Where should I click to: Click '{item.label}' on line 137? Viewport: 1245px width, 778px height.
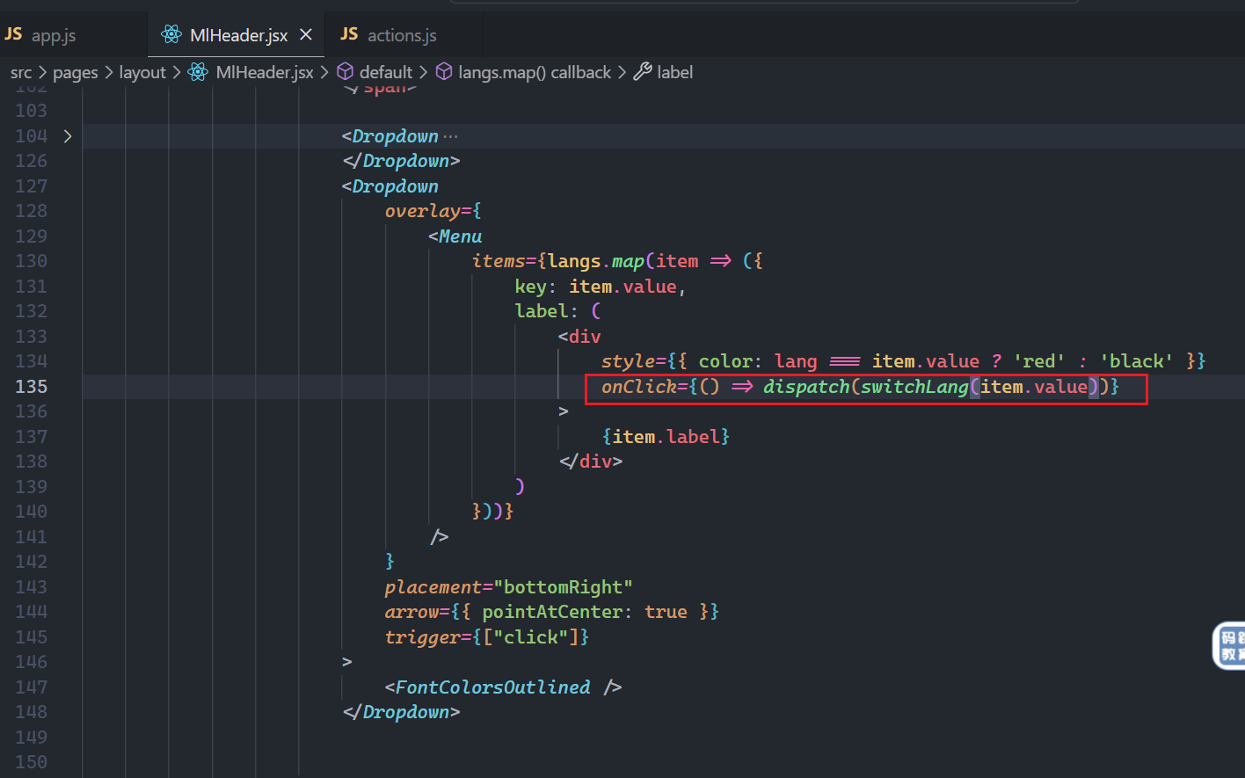click(x=666, y=437)
